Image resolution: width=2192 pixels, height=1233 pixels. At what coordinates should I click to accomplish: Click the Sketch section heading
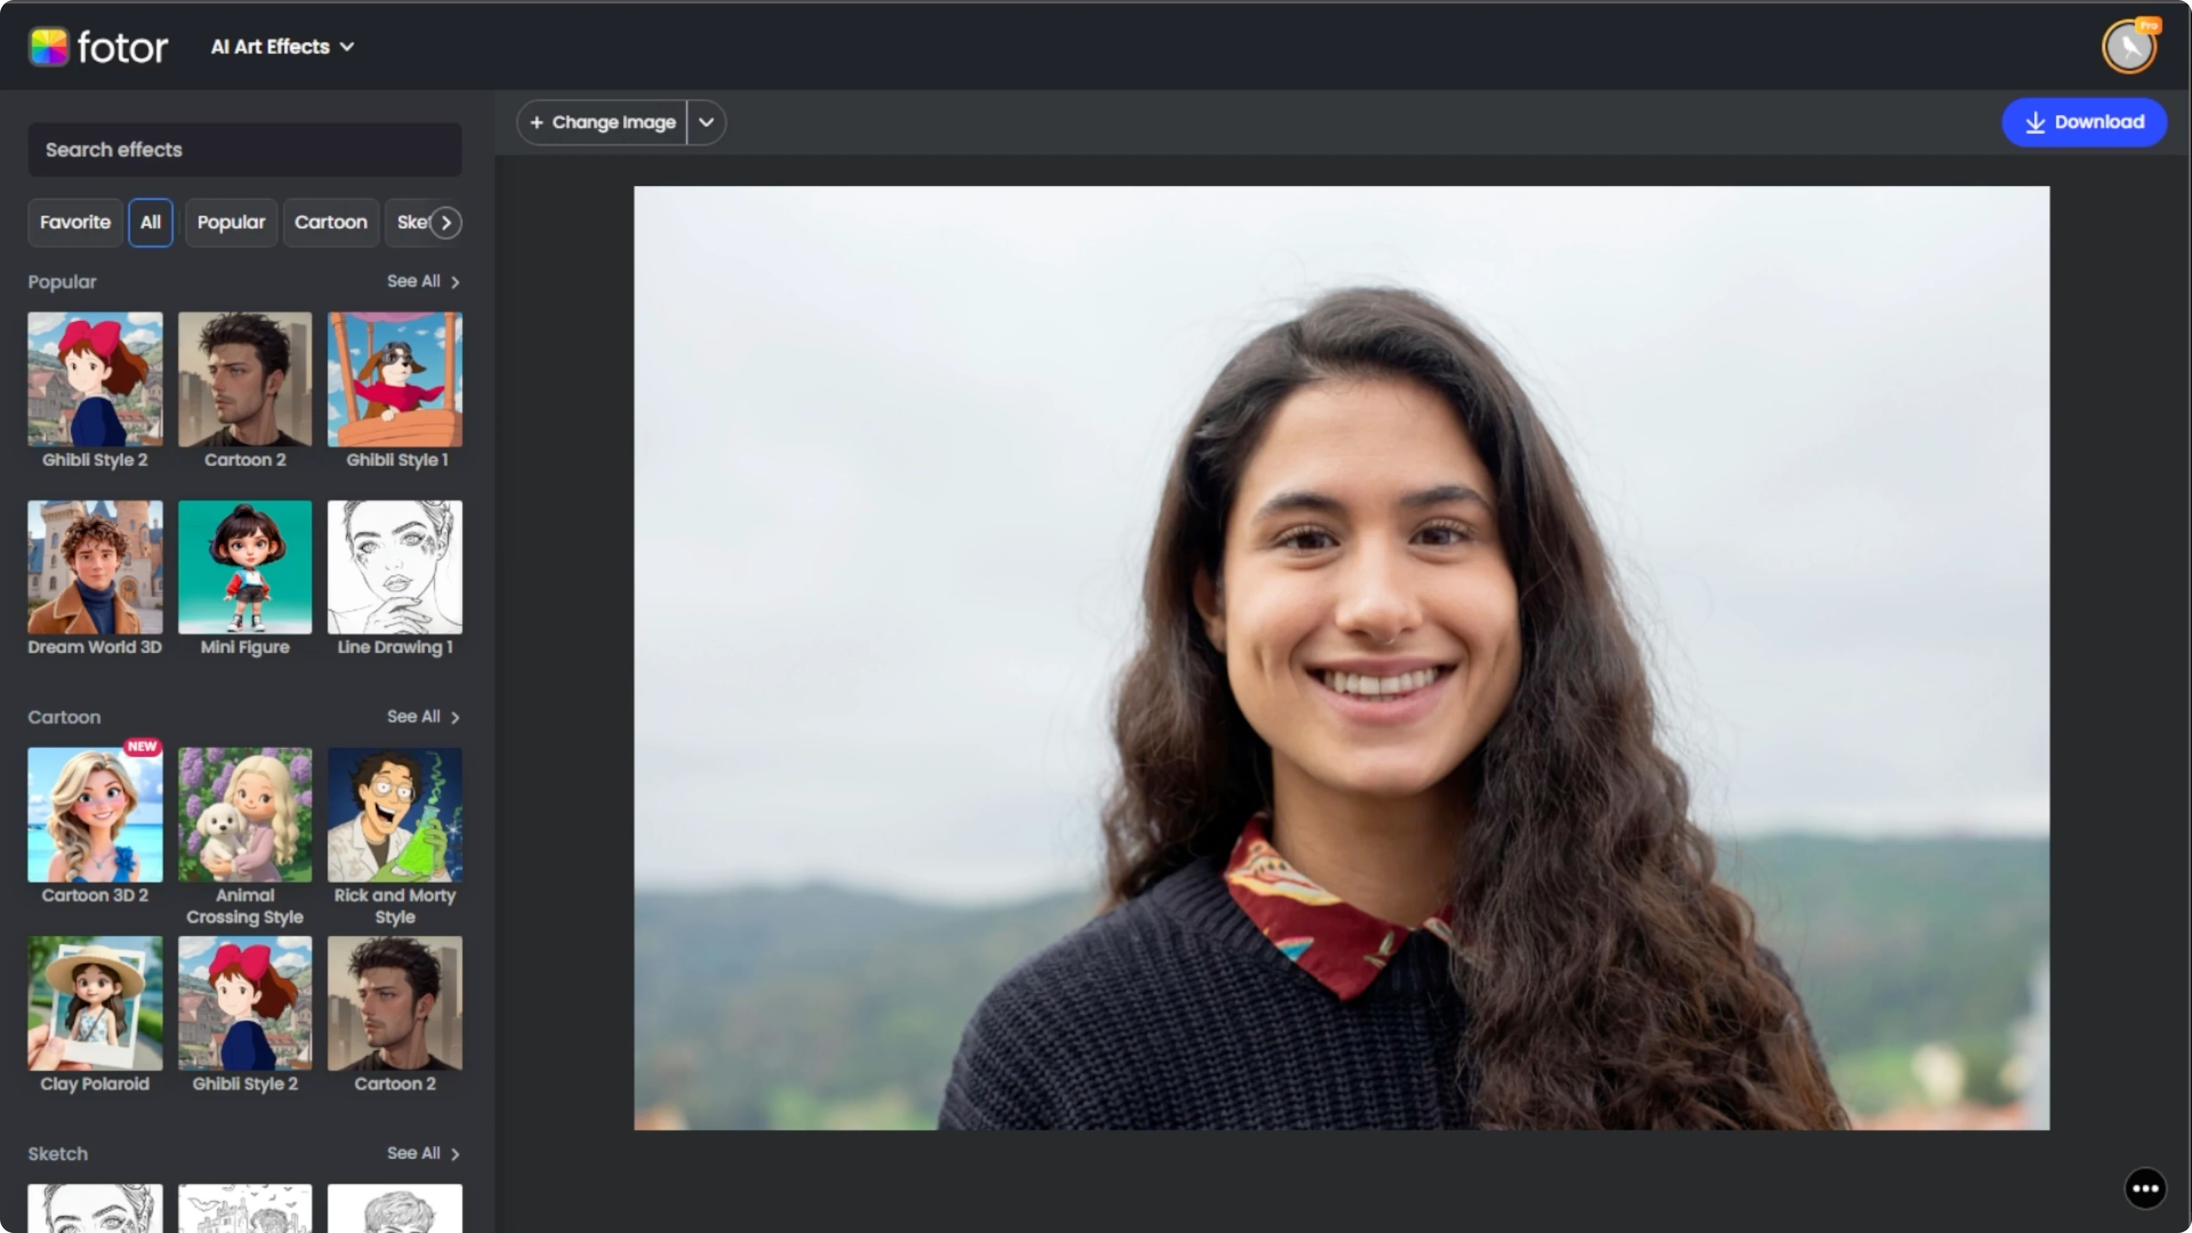(58, 1154)
